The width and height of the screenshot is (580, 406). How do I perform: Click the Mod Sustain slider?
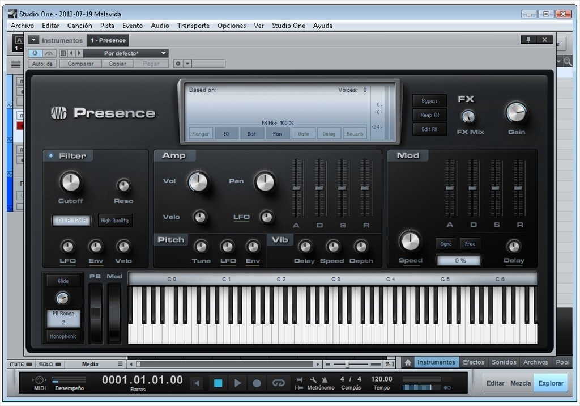click(x=495, y=188)
